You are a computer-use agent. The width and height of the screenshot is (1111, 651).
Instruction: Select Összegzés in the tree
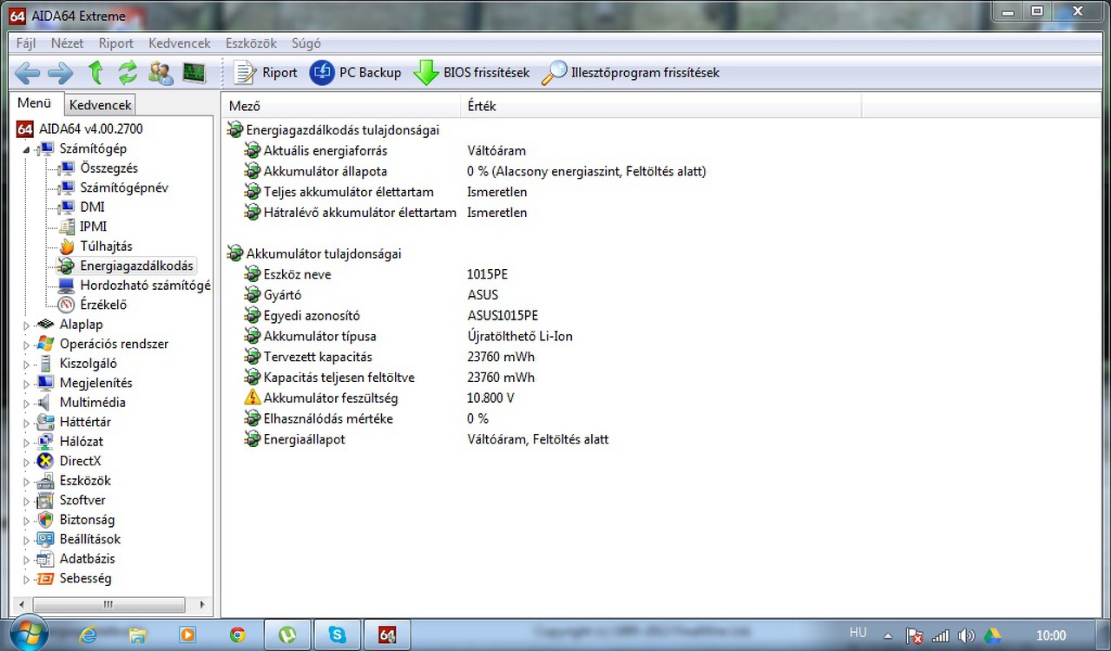pos(108,168)
